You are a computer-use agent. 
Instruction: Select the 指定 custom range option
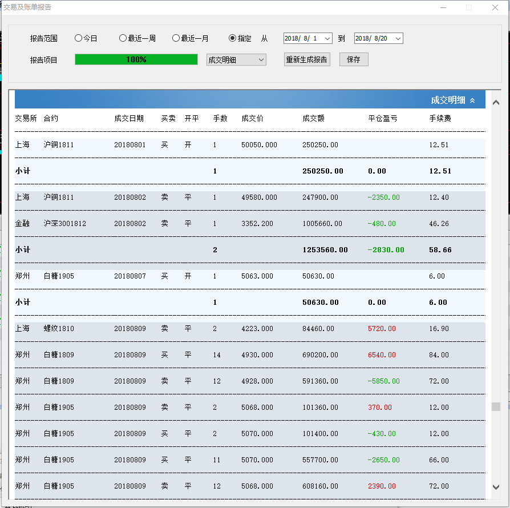(232, 38)
